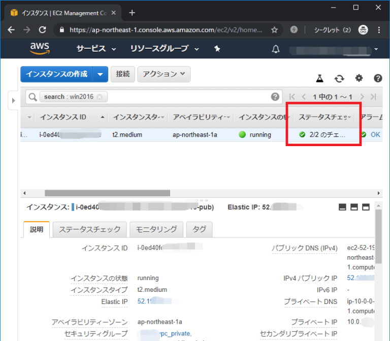The image size is (390, 341).
Task: Open Chrome menu three dots
Action: click(x=379, y=30)
